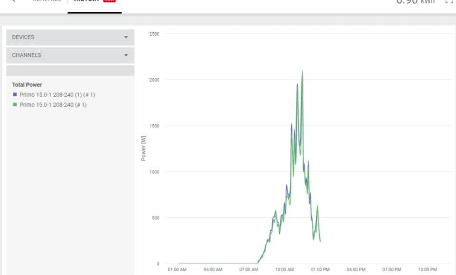The width and height of the screenshot is (456, 275).
Task: Click the Devices dropdown arrow
Action: tap(126, 37)
